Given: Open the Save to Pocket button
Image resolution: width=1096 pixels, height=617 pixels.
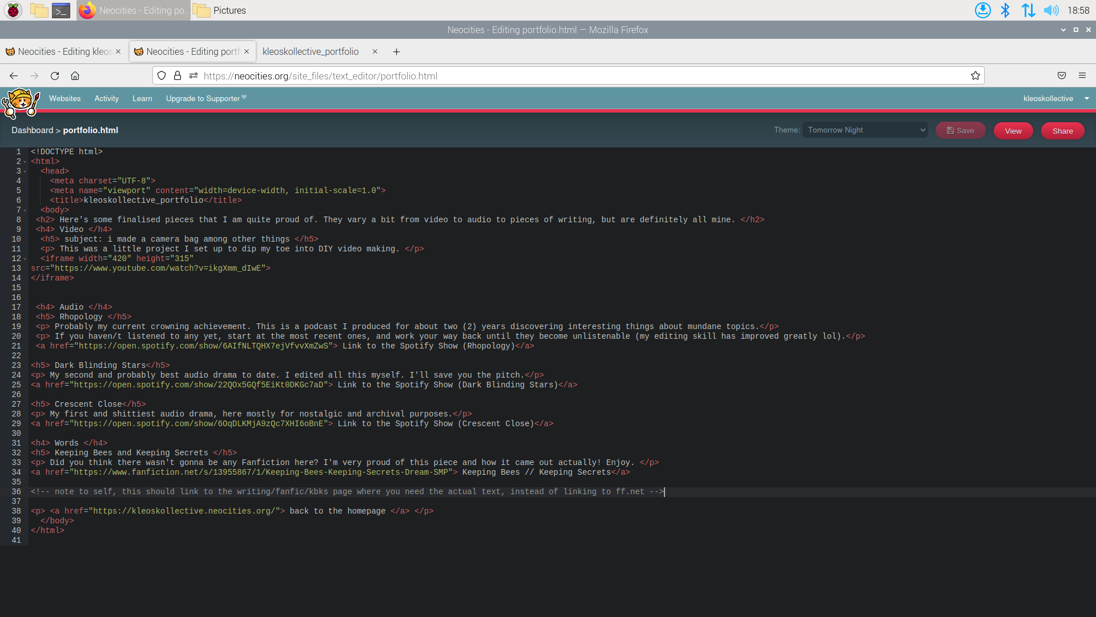Looking at the screenshot, I should 1062,75.
